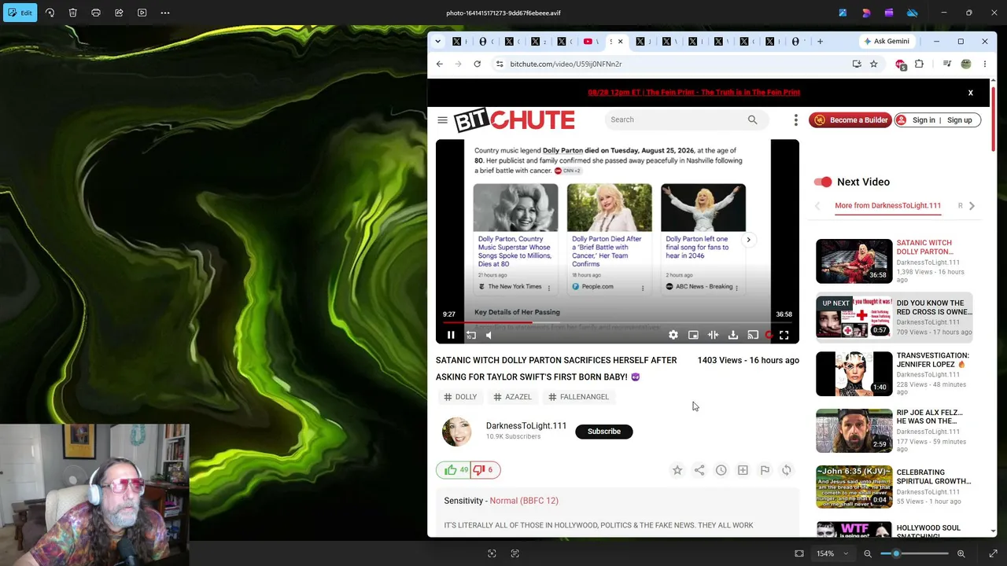Click the search magnifier icon
Image resolution: width=1007 pixels, height=566 pixels.
pyautogui.click(x=753, y=119)
